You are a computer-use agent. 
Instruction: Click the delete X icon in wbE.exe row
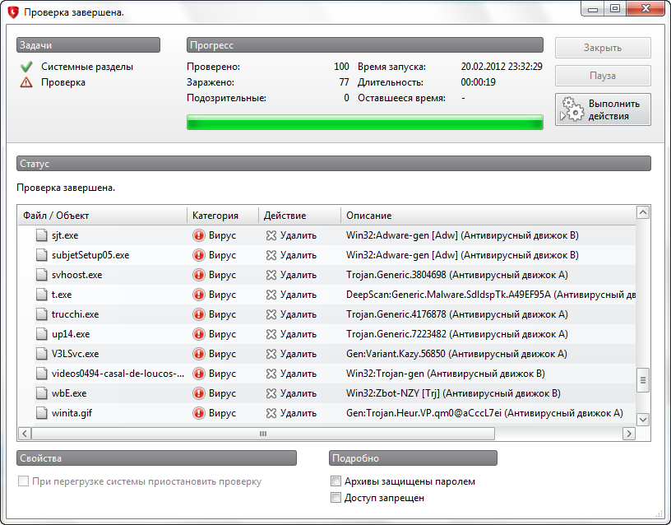(271, 393)
